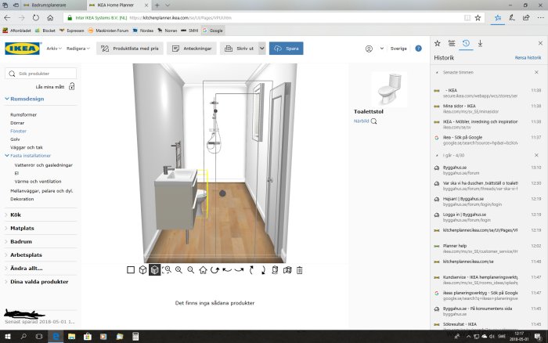The image size is (548, 343).
Task: Rotate the view right with curved arrow
Action: pos(239,270)
